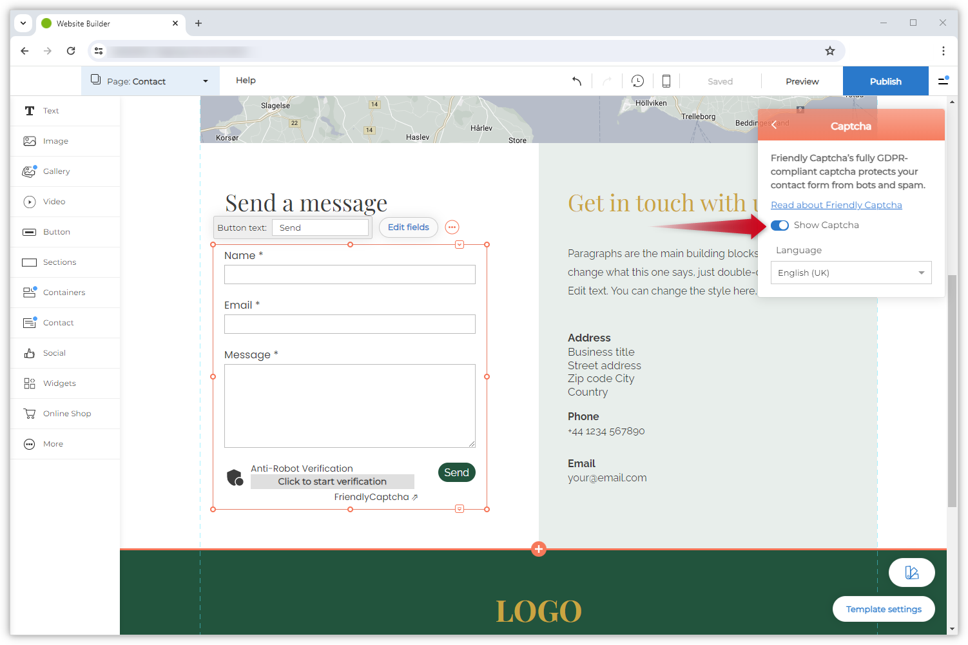Open the three-dot form options icon
This screenshot has width=968, height=645.
point(452,227)
